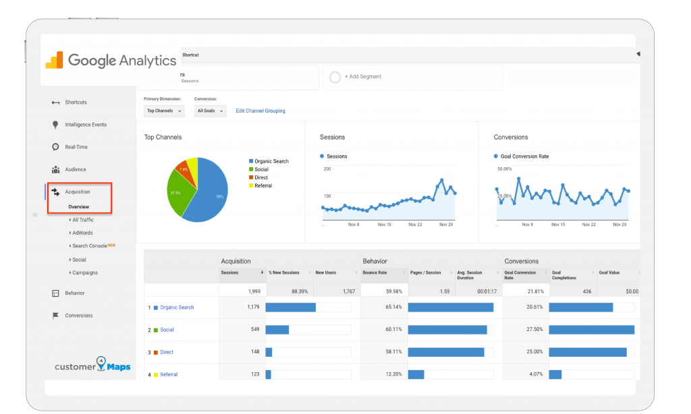This screenshot has height=414, width=691.
Task: Click the Real-Time clock icon
Action: pos(55,147)
